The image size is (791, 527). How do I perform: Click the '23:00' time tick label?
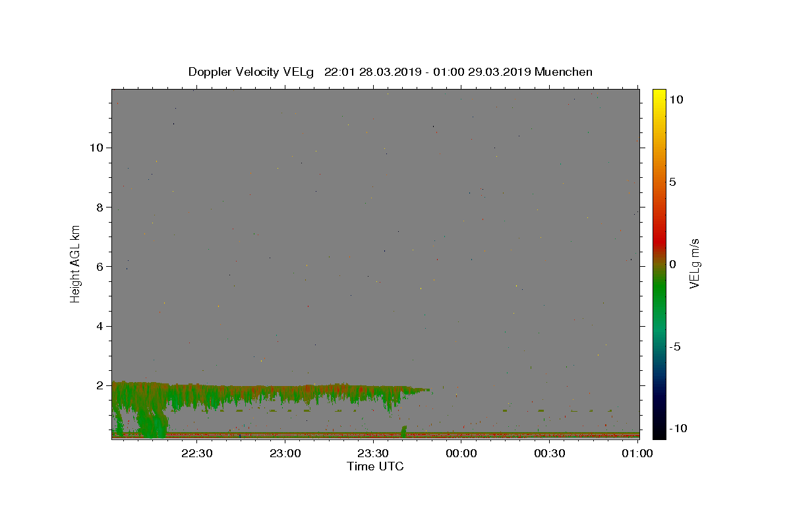285,453
